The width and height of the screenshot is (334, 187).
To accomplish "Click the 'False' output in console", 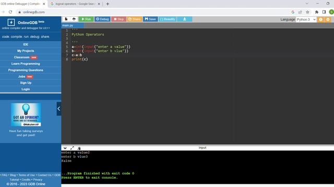I will pos(66,161).
